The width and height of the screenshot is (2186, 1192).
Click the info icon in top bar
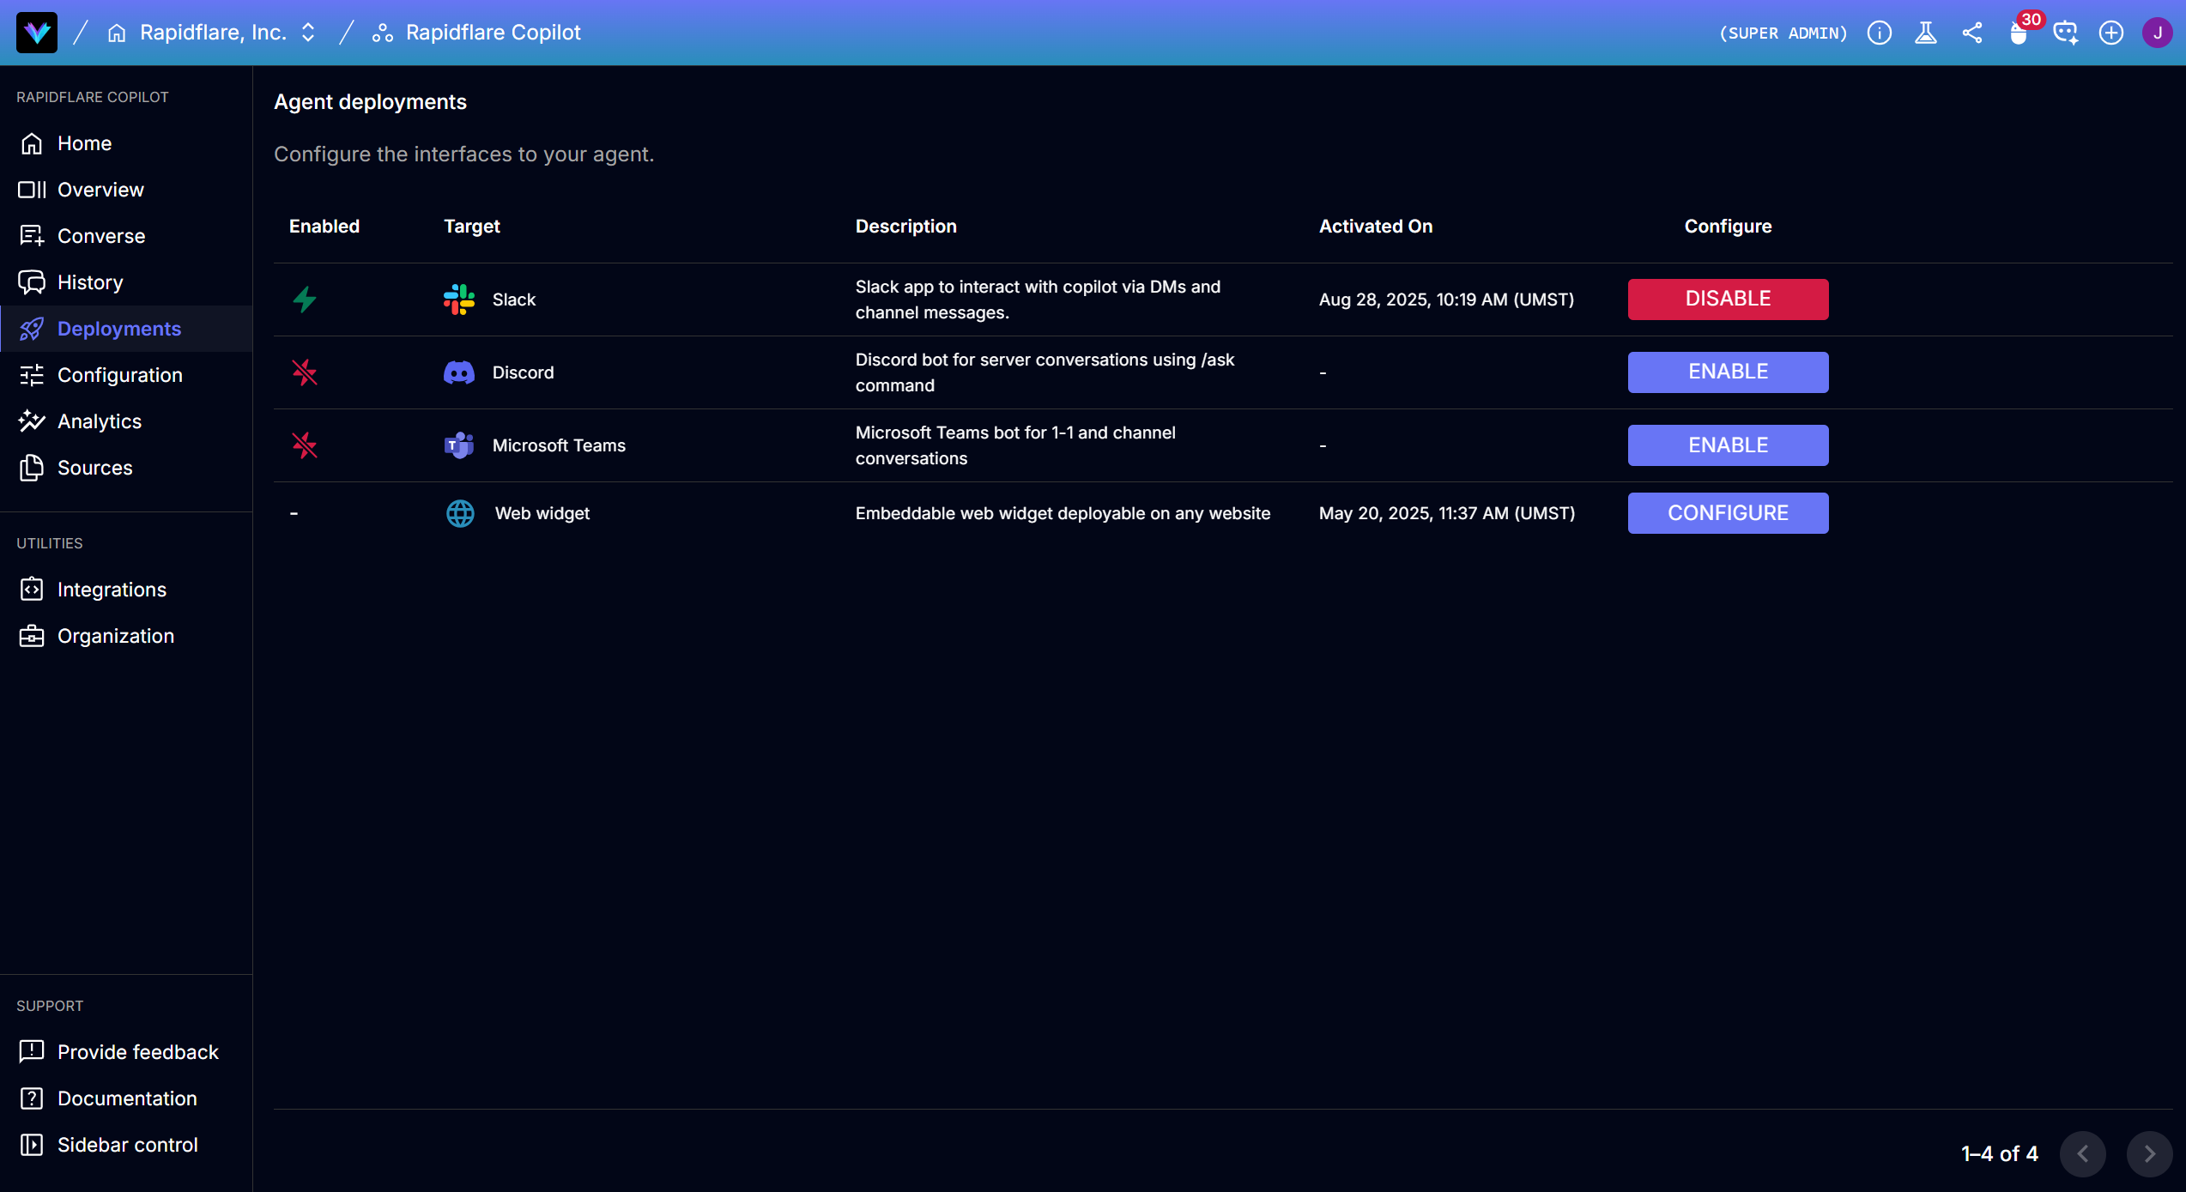tap(1880, 33)
